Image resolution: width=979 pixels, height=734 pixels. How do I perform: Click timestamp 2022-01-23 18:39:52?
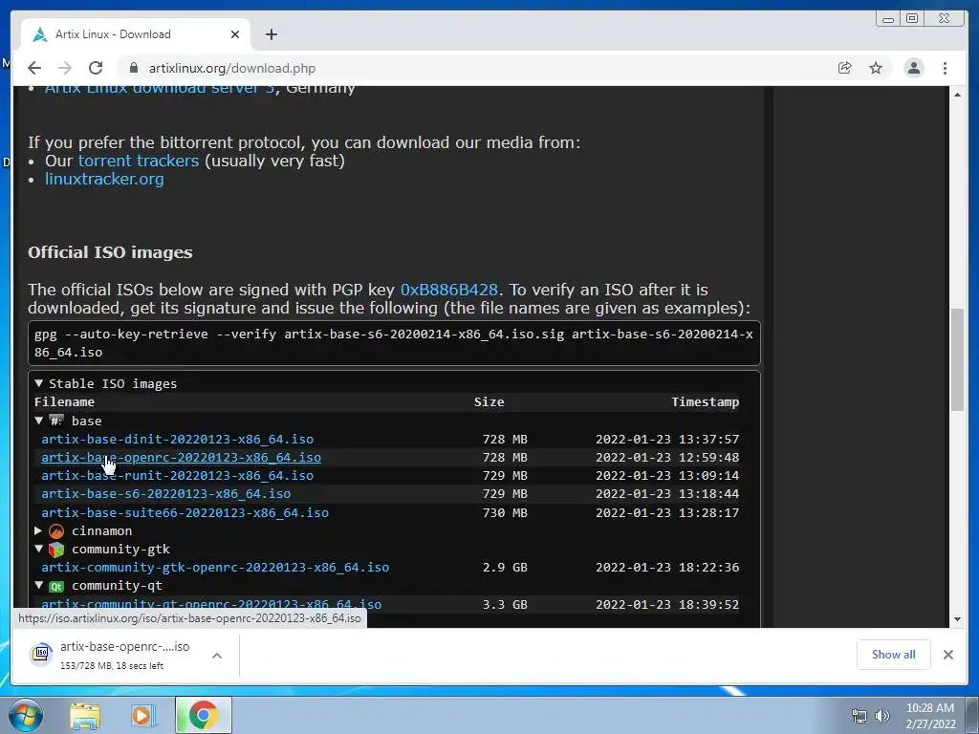(x=666, y=604)
